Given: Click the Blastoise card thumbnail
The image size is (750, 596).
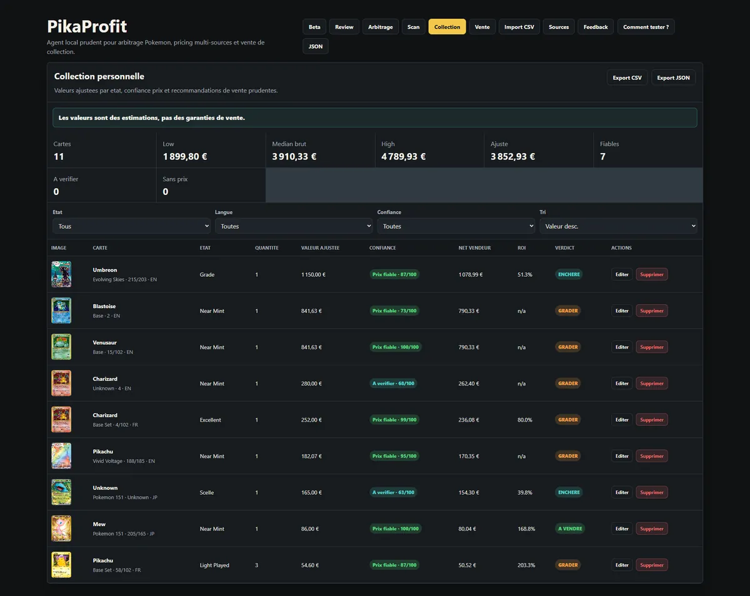Looking at the screenshot, I should pos(61,310).
